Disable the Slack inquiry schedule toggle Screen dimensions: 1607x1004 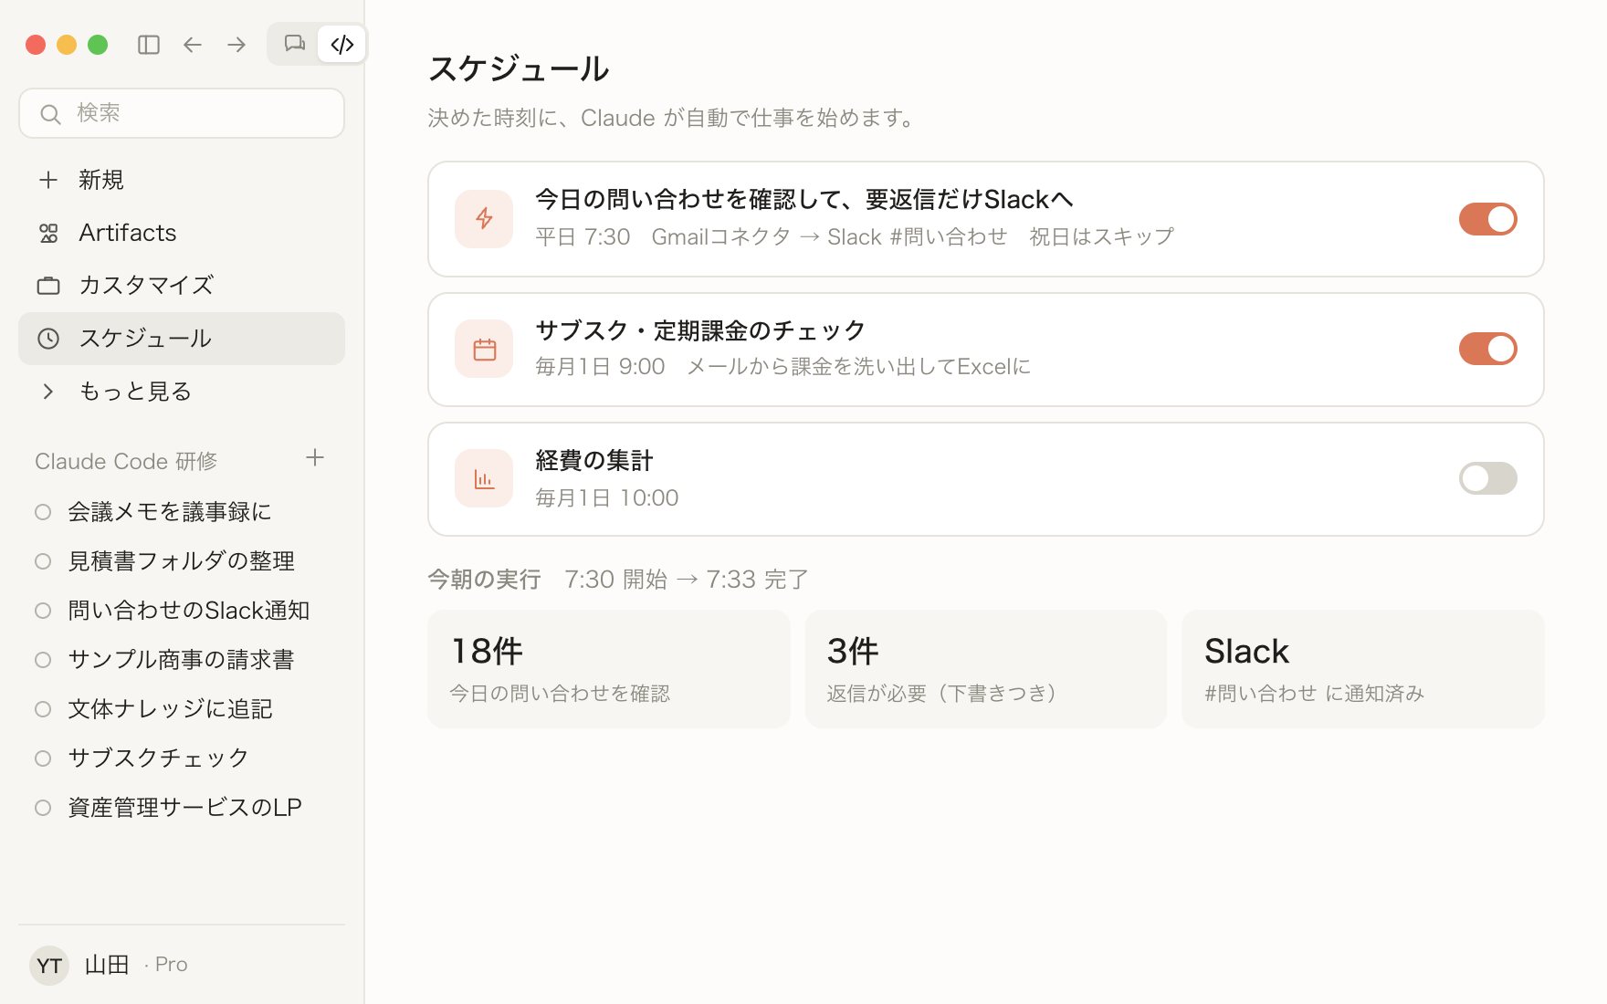[1487, 219]
